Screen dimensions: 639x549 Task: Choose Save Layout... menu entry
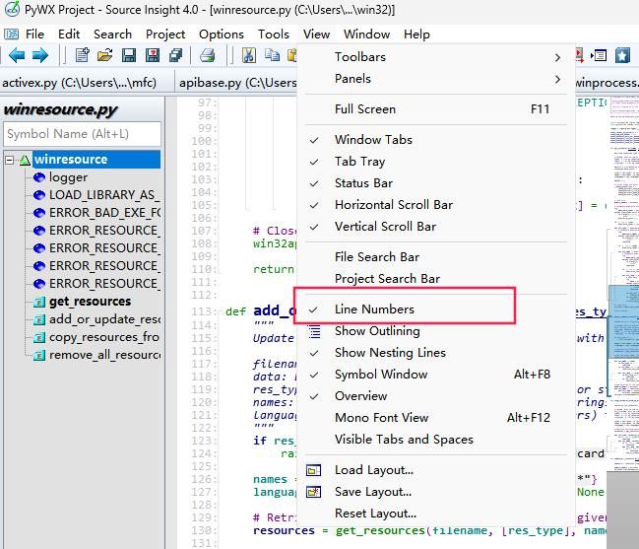click(x=436, y=492)
